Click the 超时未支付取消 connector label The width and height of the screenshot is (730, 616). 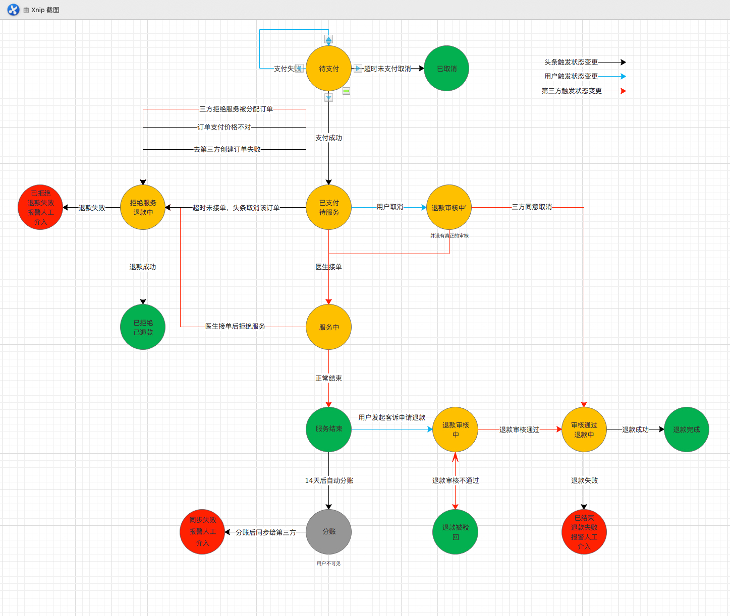pyautogui.click(x=387, y=69)
